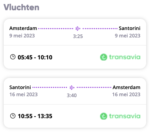Click the airplane icon on the Amsterdam–Santorini flight

point(78,28)
